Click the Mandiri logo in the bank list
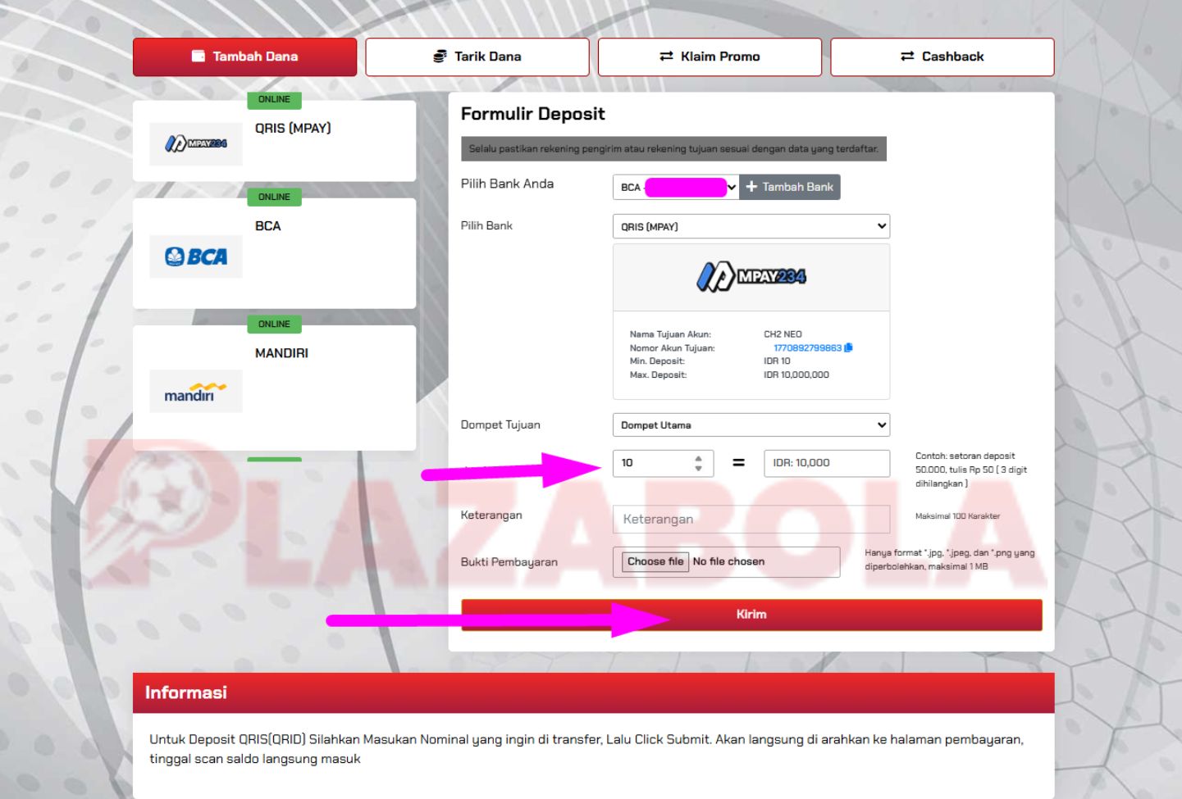The image size is (1182, 799). 195,392
